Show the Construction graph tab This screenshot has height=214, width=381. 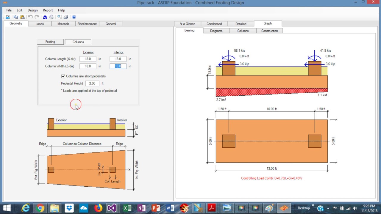(x=269, y=31)
